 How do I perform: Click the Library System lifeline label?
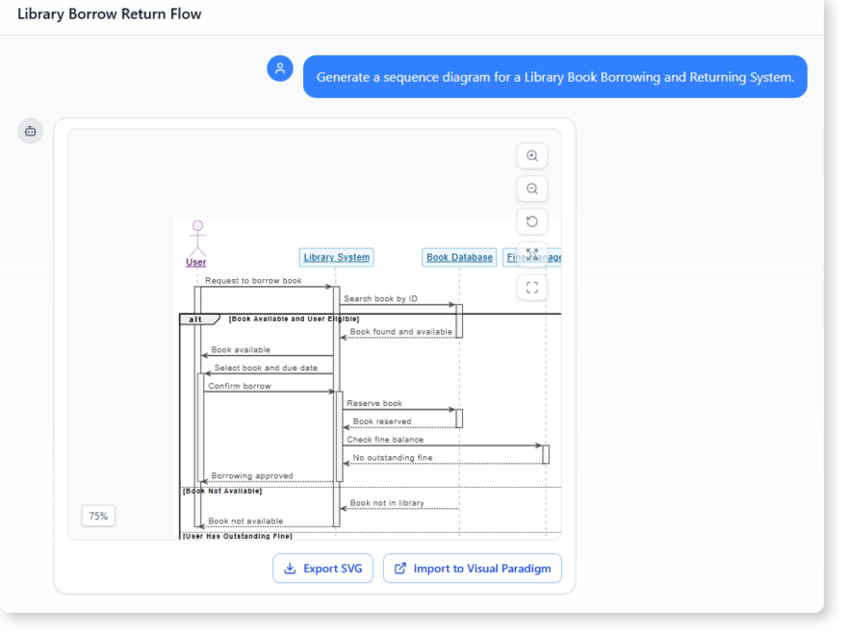pos(336,257)
